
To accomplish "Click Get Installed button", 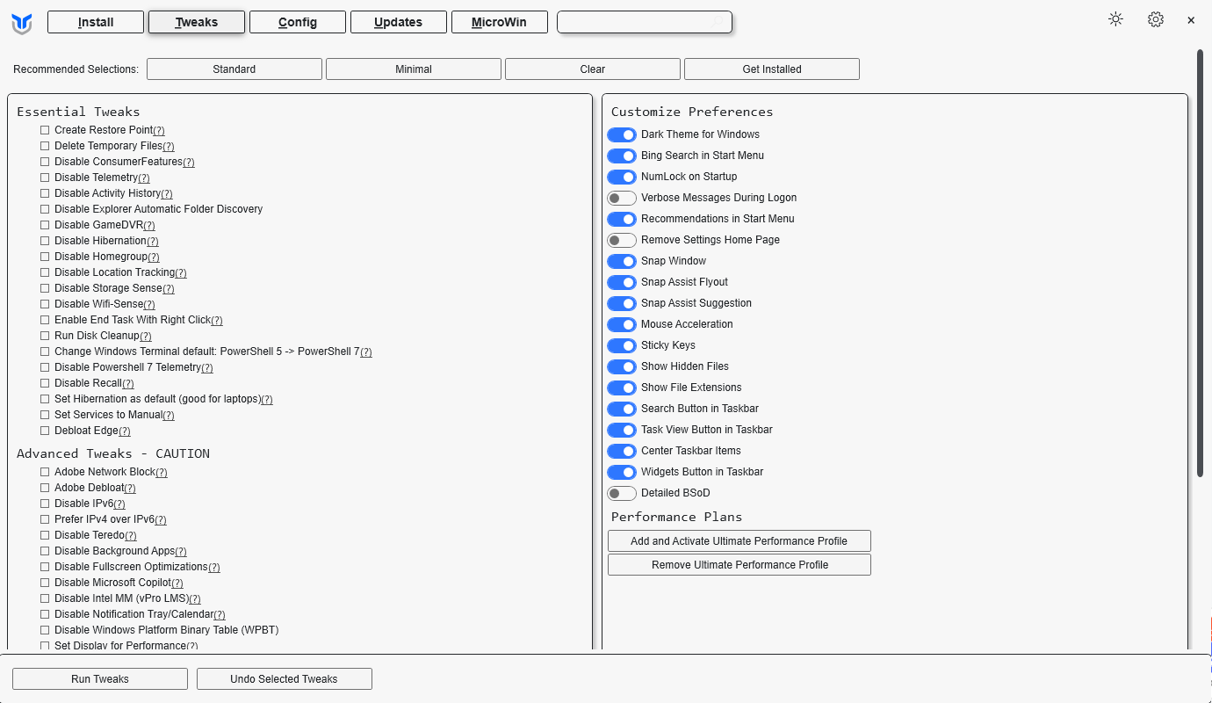I will coord(772,69).
